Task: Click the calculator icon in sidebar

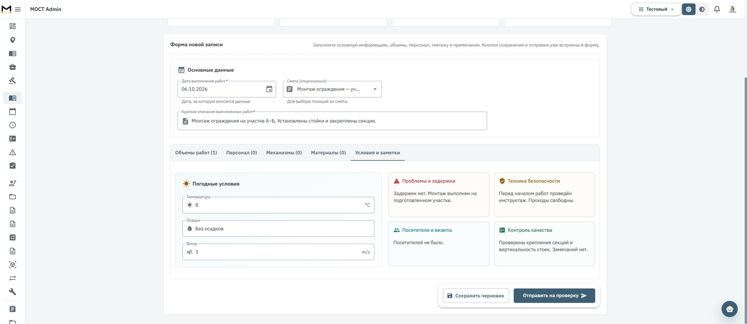Action: 12,238
